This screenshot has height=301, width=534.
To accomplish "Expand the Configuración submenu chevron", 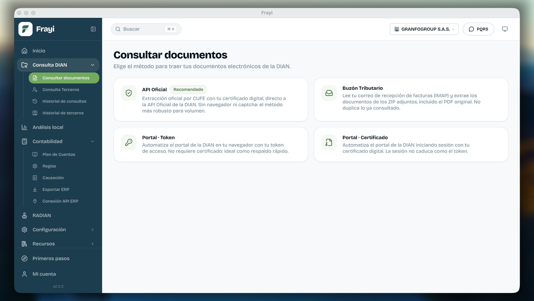I will point(92,230).
